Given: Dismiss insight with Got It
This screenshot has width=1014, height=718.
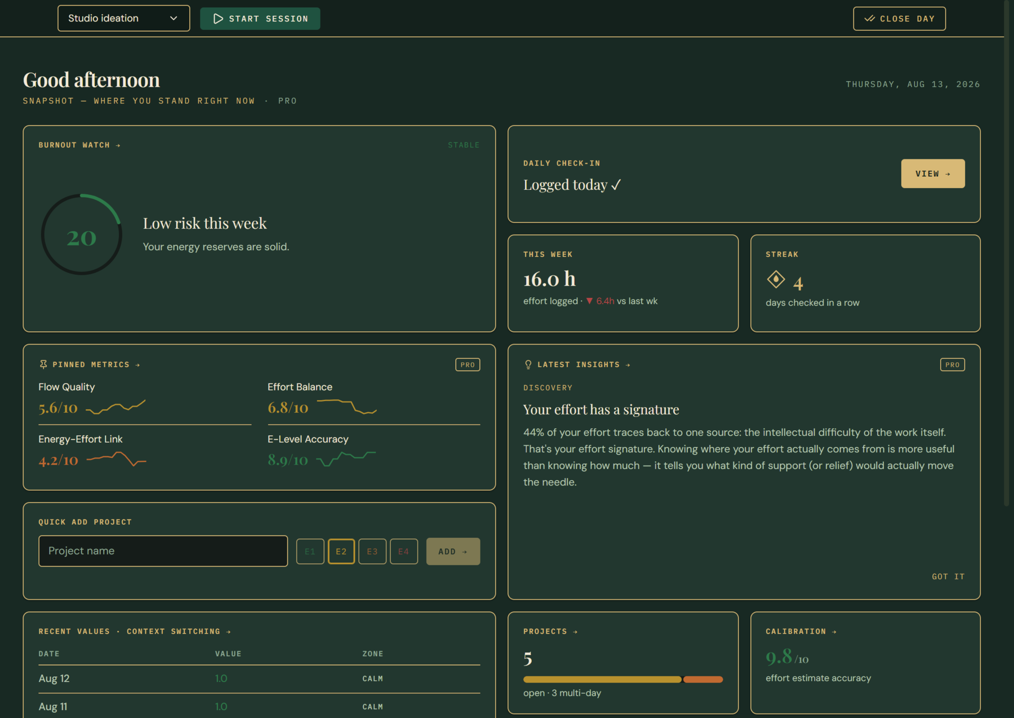Looking at the screenshot, I should [x=948, y=577].
